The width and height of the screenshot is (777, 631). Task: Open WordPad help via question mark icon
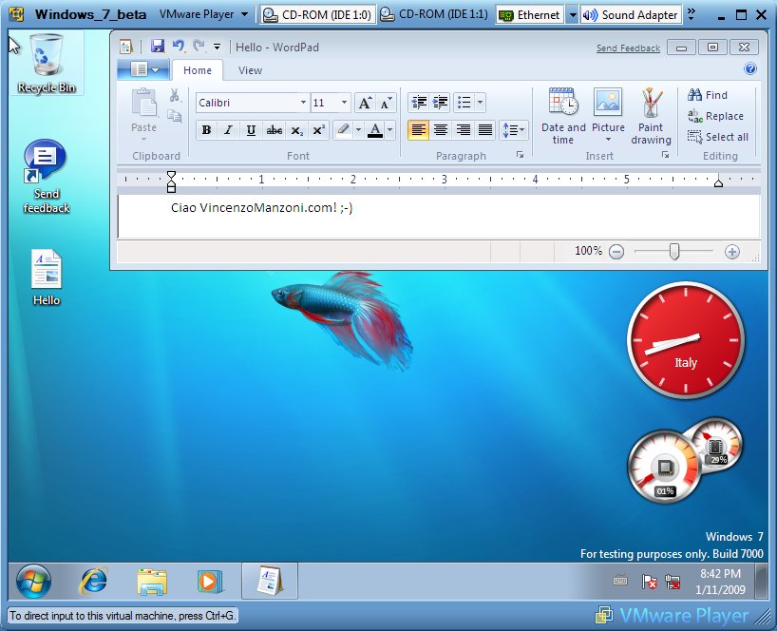750,69
